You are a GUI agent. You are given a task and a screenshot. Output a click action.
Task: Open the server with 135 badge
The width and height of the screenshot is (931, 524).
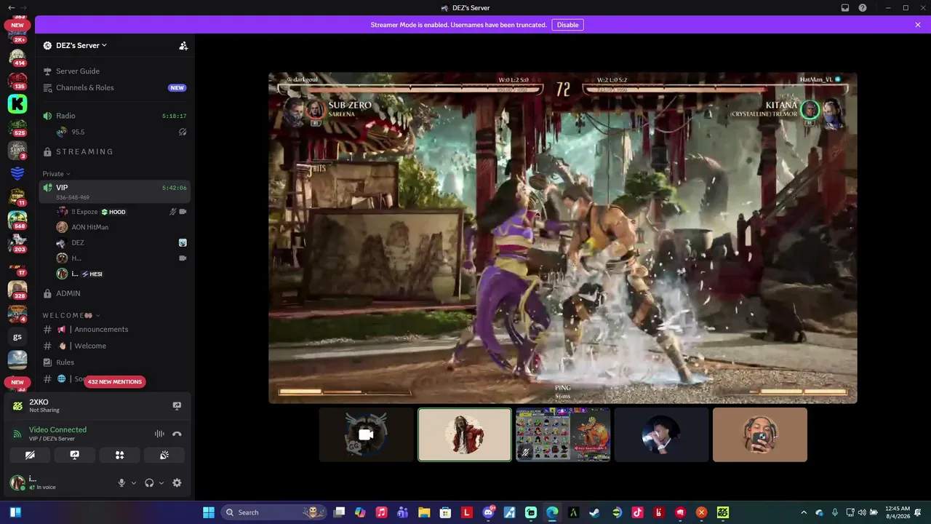pyautogui.click(x=17, y=80)
